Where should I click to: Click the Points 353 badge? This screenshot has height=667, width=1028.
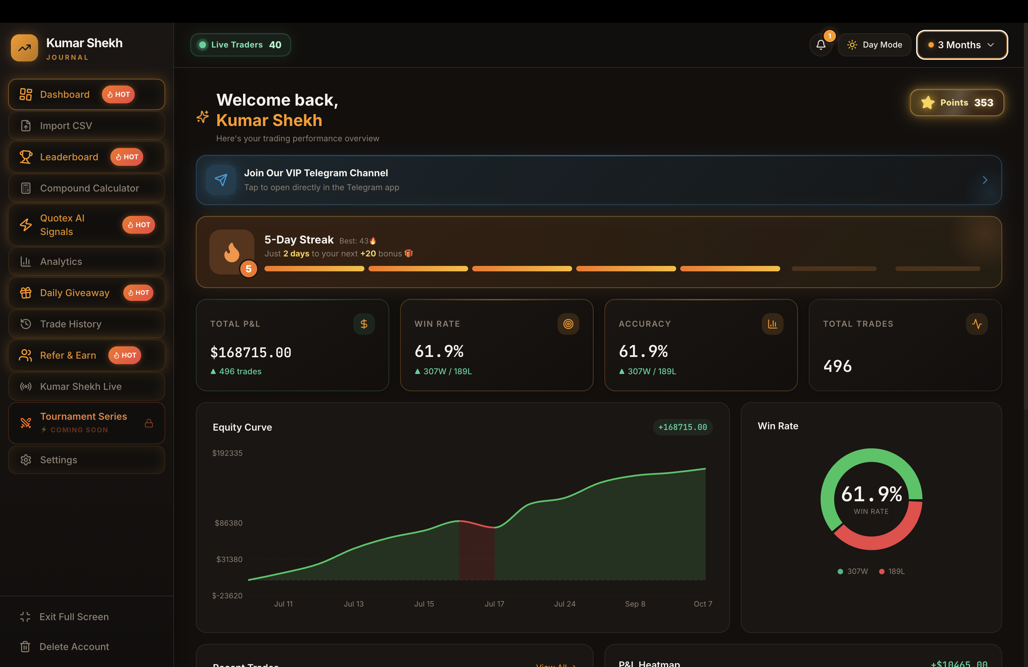(957, 103)
